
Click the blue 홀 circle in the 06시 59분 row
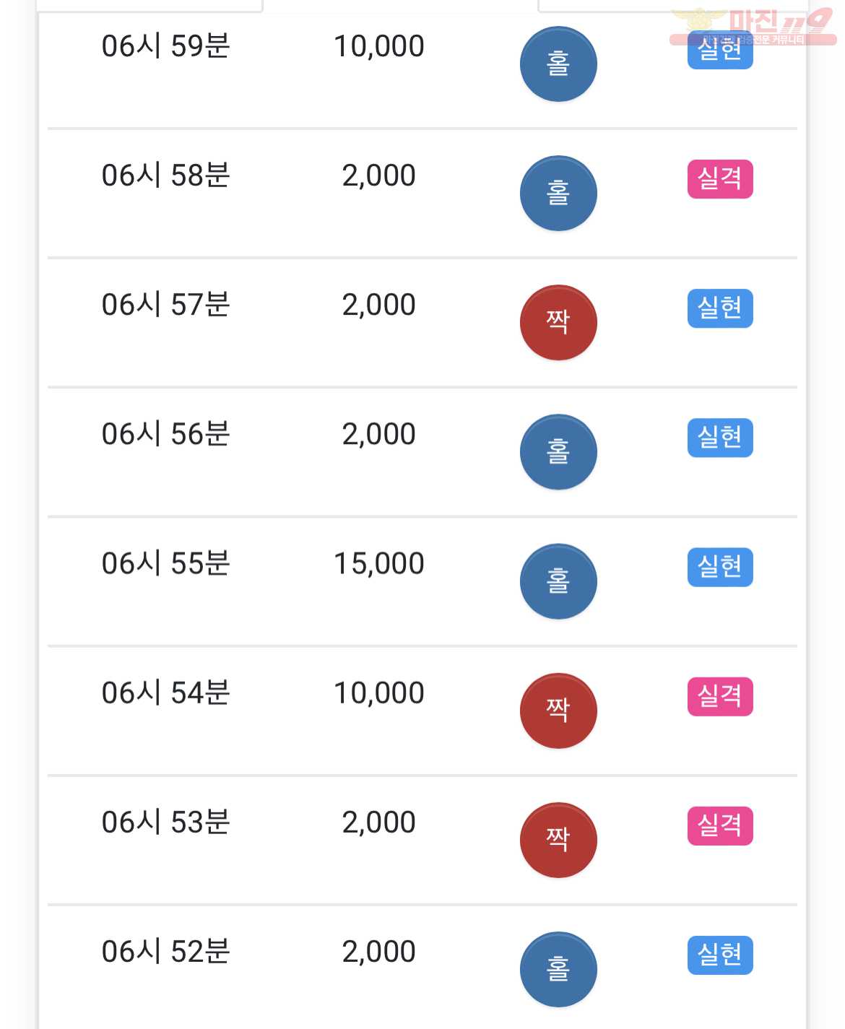[558, 64]
